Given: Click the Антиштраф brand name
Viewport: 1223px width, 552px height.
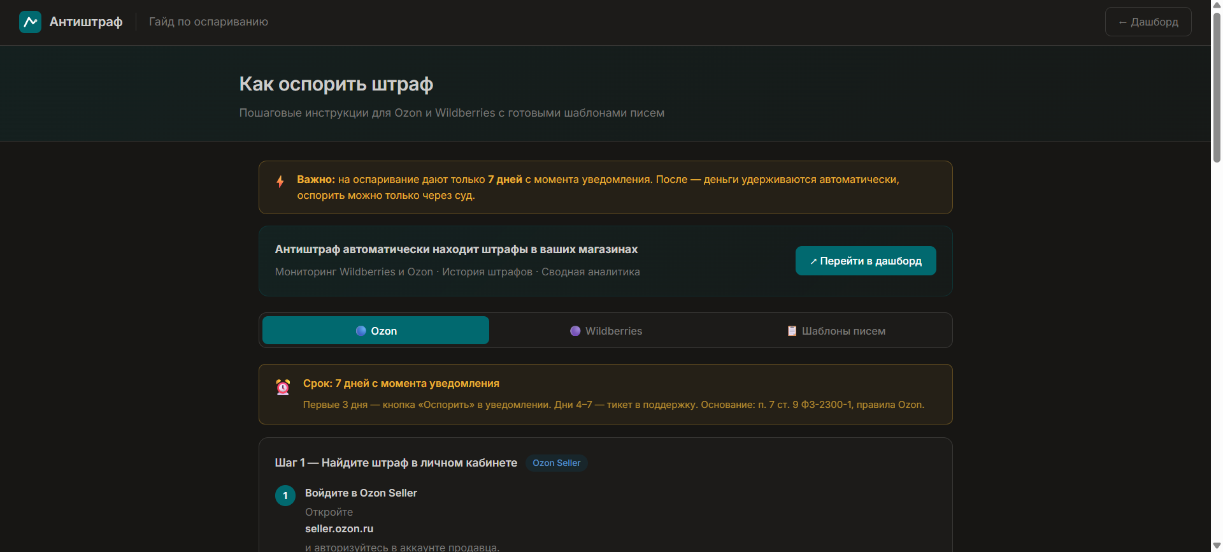Looking at the screenshot, I should tap(86, 22).
